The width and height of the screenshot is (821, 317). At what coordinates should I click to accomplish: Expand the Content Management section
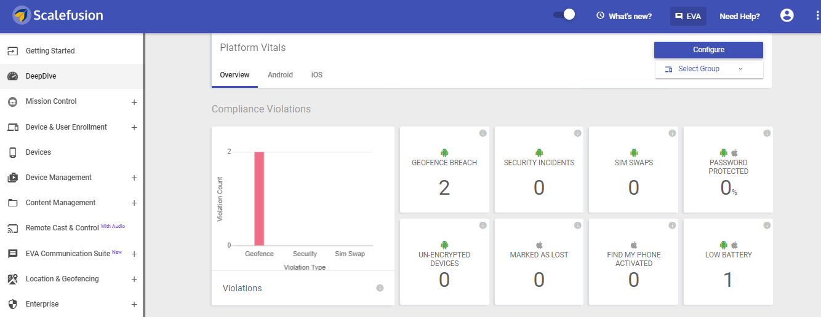[x=134, y=203]
